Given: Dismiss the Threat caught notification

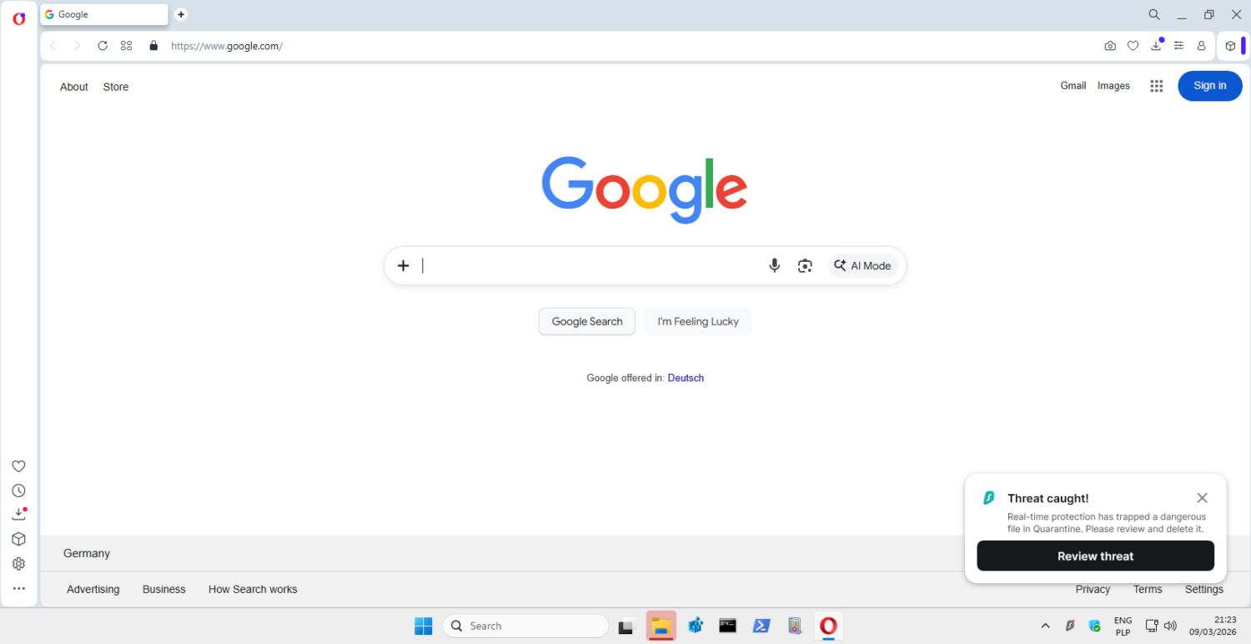Looking at the screenshot, I should 1202,498.
